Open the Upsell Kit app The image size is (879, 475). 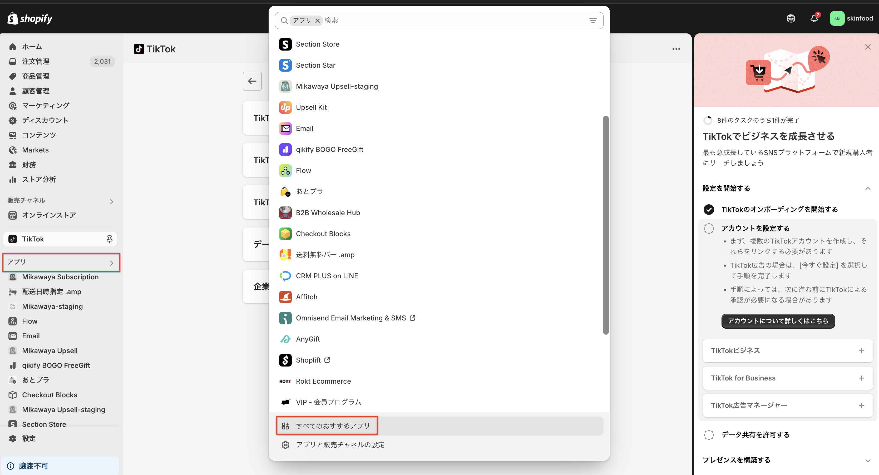point(439,107)
